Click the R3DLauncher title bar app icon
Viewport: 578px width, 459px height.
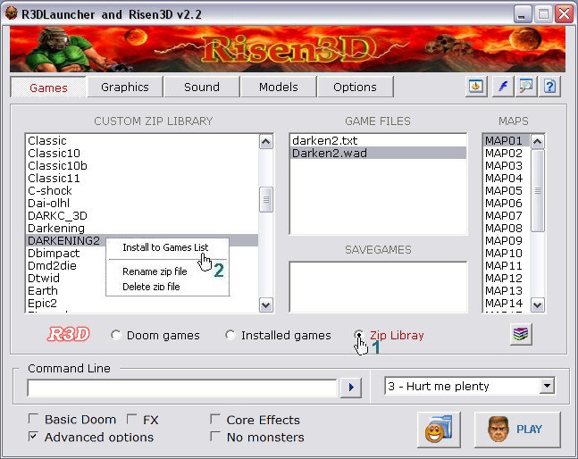tap(12, 13)
